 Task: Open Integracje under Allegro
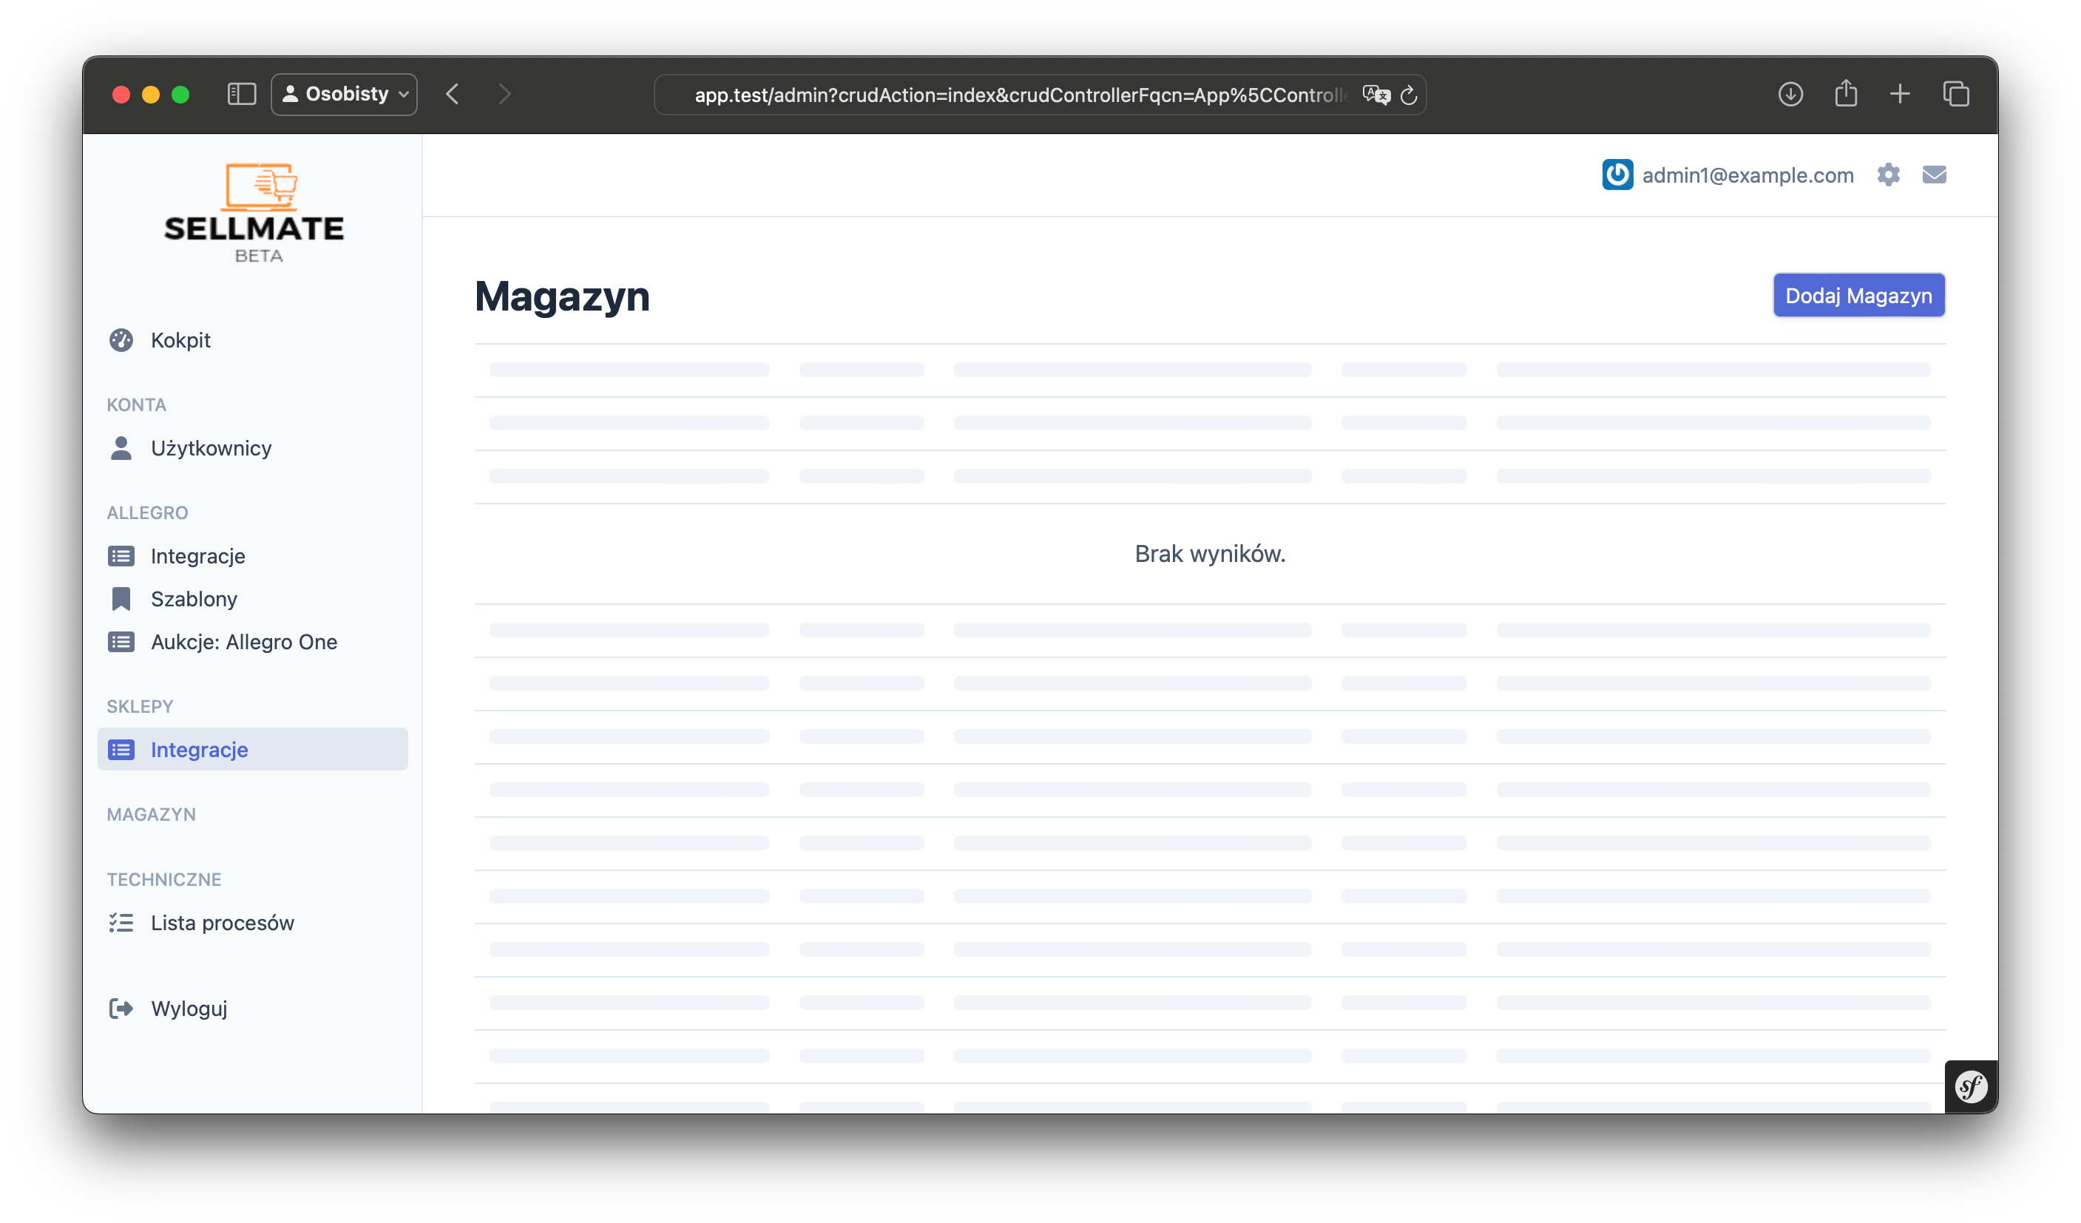[x=198, y=557]
